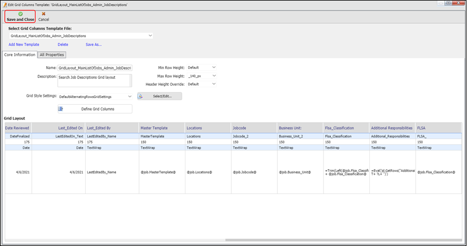Click the pencil icon in title bar
467x246 pixels.
coord(4,4)
